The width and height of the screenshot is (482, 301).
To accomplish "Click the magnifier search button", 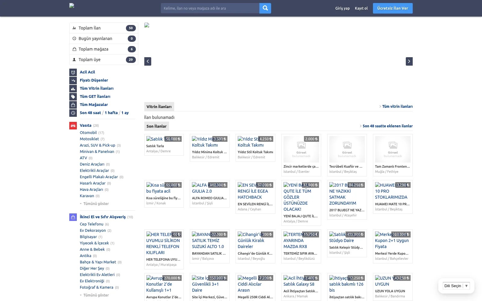I will [x=265, y=8].
